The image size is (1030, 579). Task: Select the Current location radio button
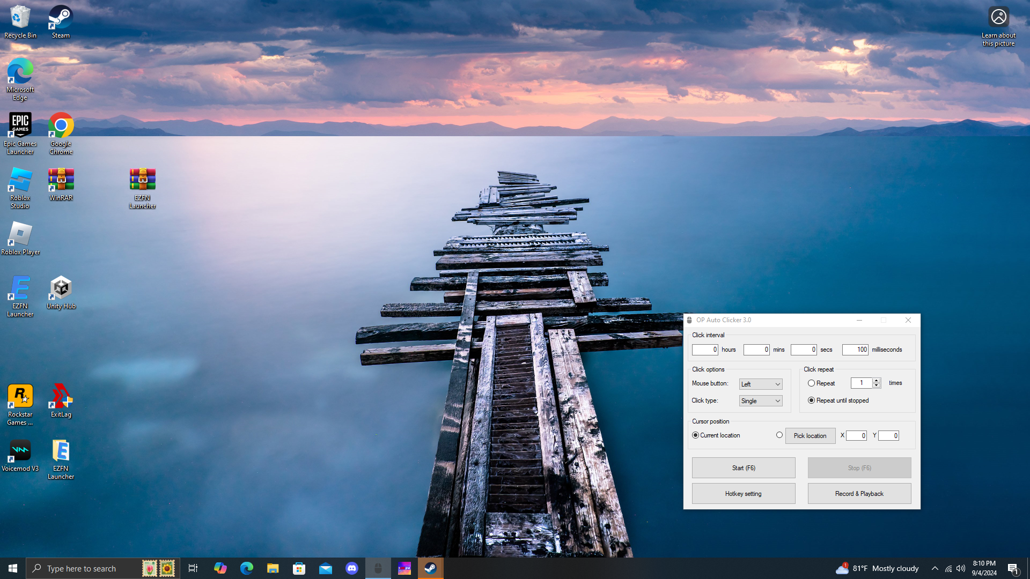point(695,435)
